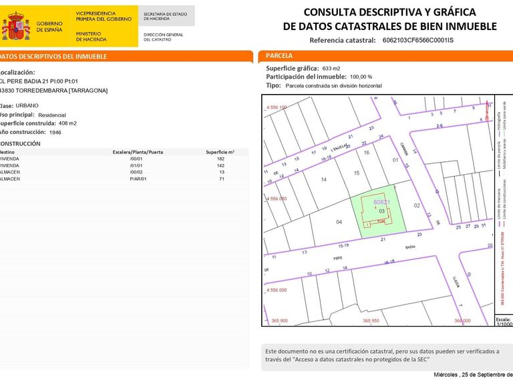Click coordinate label '365.950' on map
The image size is (513, 384).
click(371, 321)
